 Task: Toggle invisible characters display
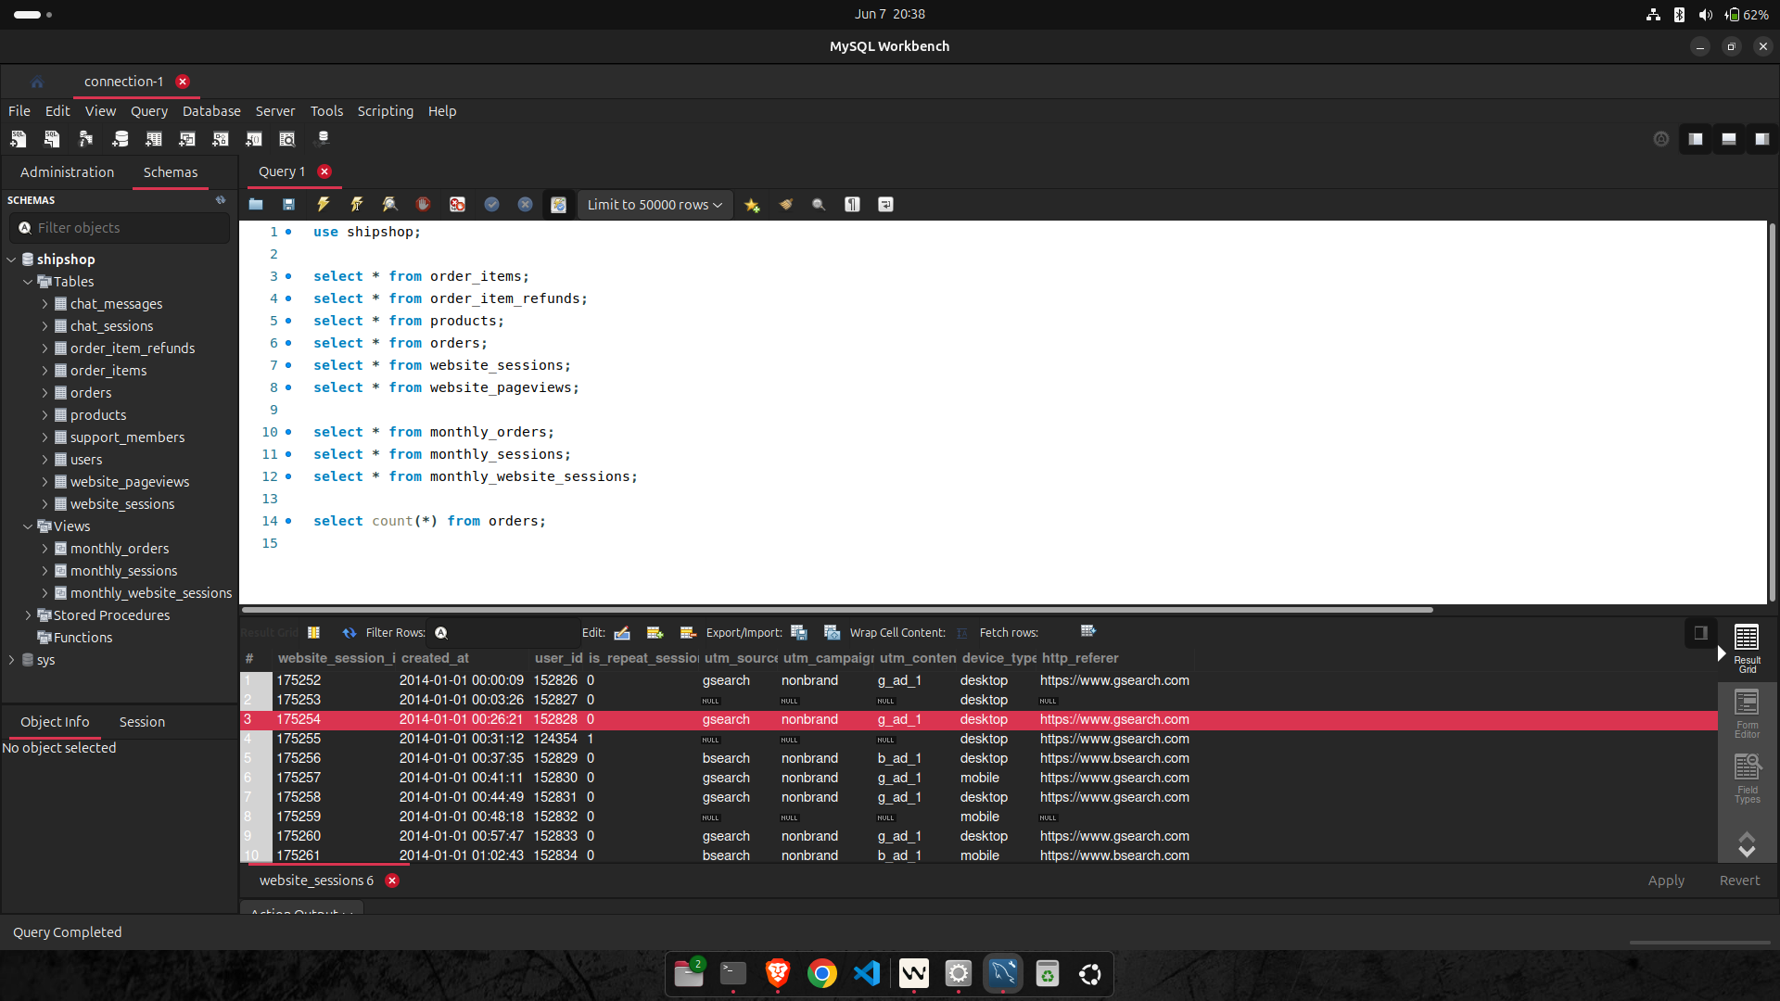[852, 205]
